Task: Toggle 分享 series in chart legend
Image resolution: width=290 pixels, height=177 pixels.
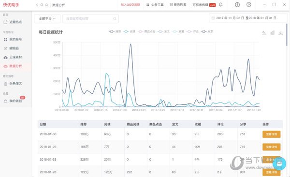Action: (207, 32)
